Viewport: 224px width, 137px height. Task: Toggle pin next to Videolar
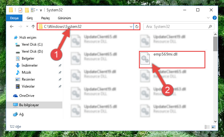pos(60,86)
